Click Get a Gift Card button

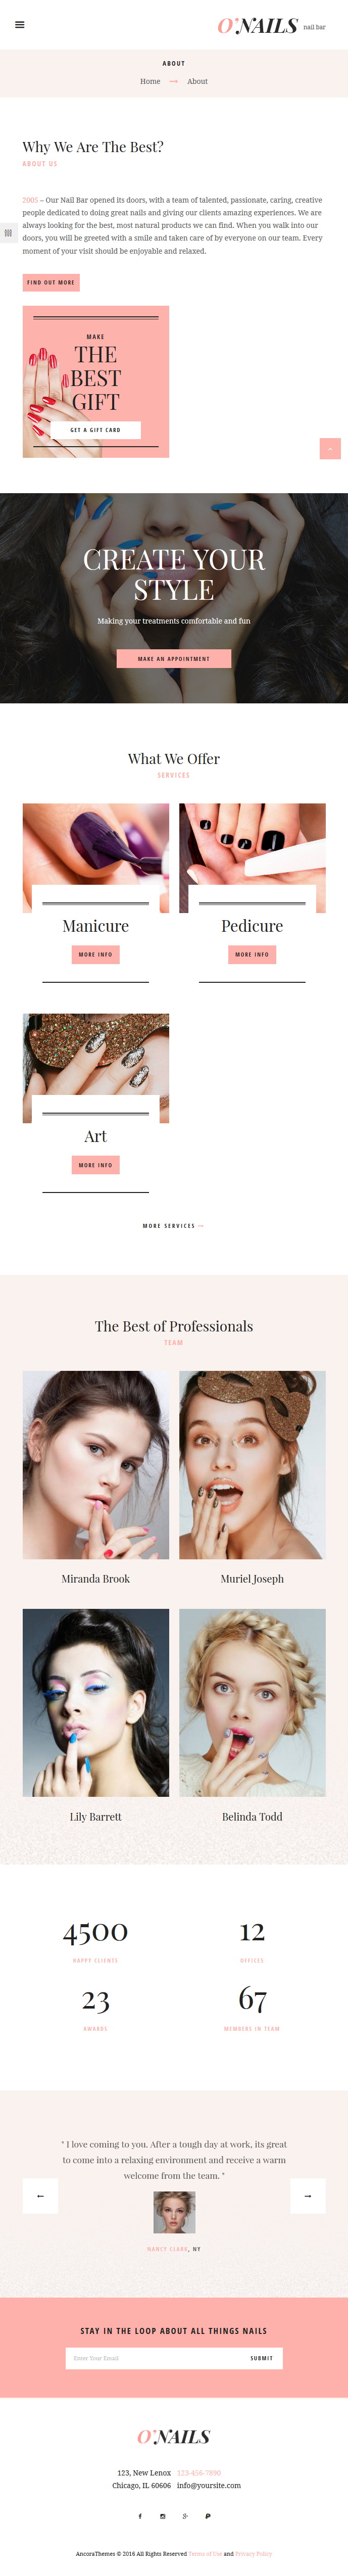[95, 430]
